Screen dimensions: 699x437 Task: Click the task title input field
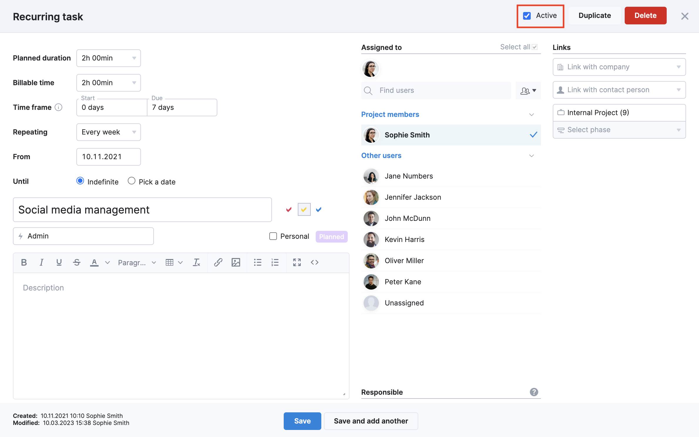142,210
